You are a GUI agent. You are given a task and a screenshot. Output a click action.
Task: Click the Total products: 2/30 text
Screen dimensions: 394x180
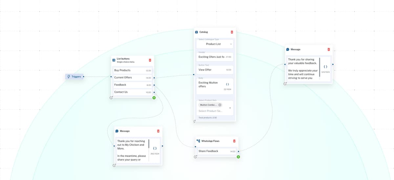point(208,118)
